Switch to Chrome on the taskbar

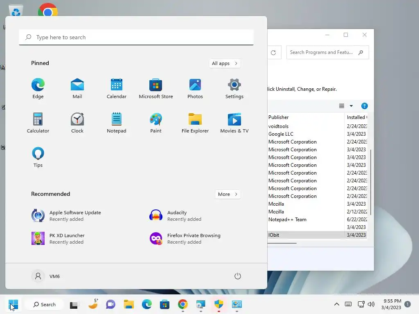click(183, 304)
